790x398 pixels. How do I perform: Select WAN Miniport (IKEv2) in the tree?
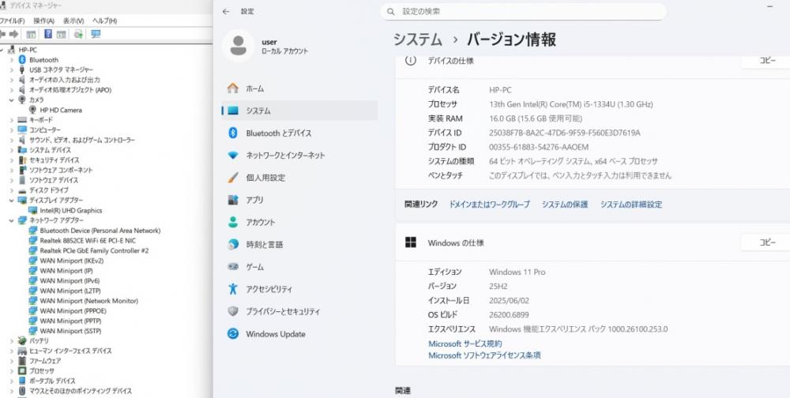(x=72, y=261)
